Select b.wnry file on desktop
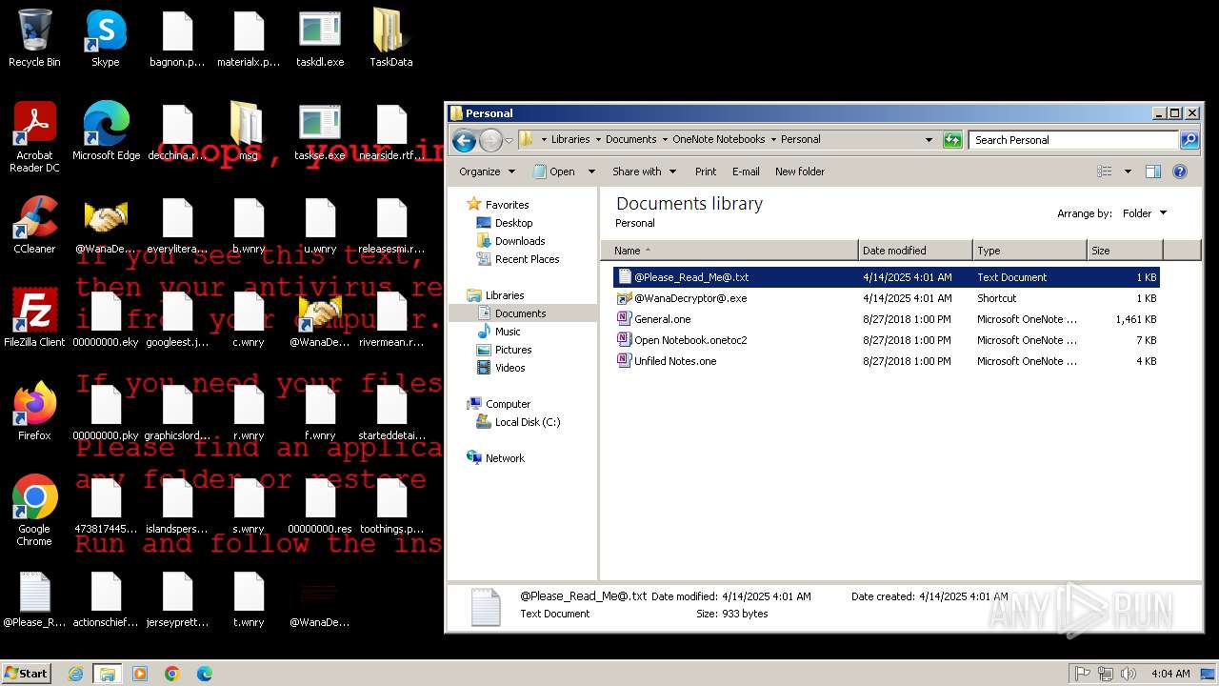 (249, 225)
